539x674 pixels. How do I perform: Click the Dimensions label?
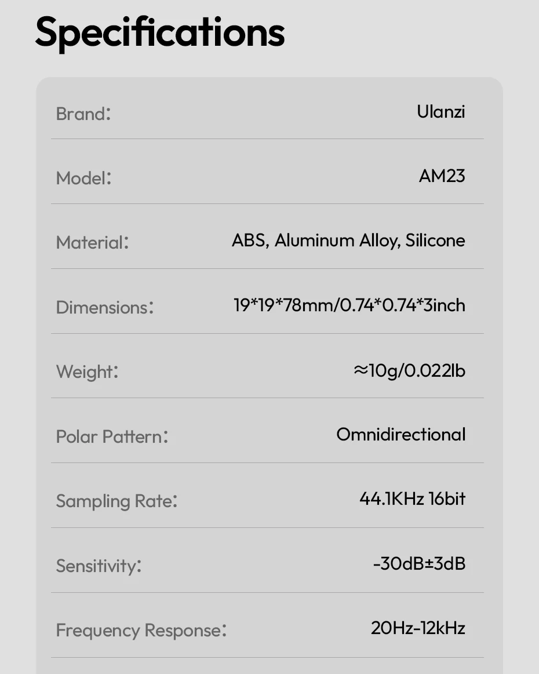click(104, 308)
